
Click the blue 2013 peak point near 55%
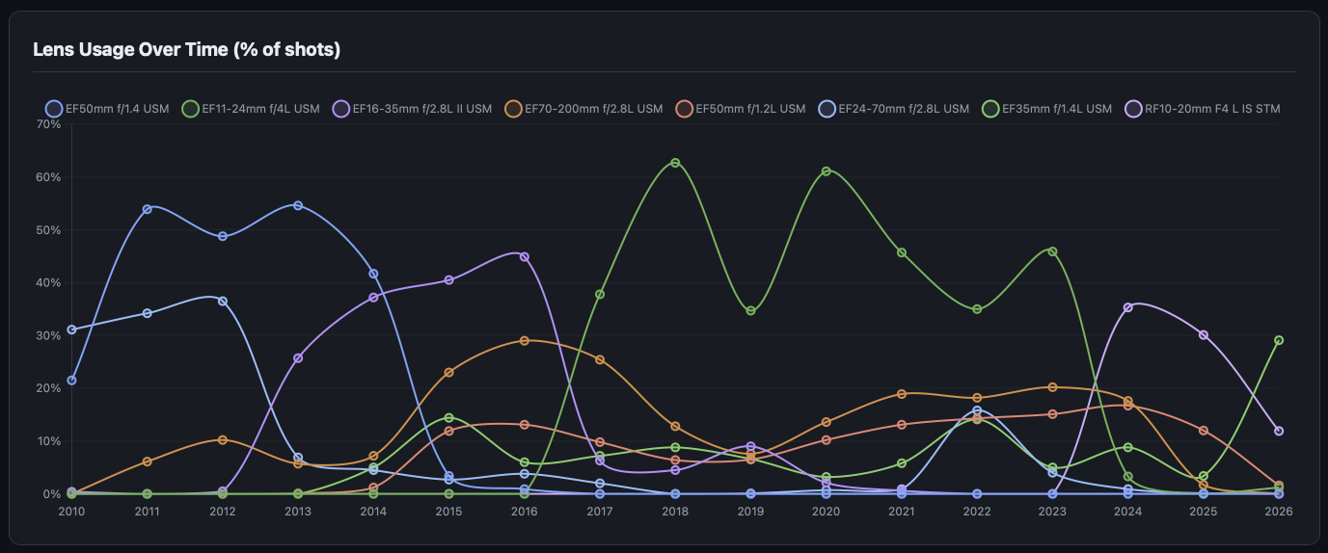coord(298,205)
